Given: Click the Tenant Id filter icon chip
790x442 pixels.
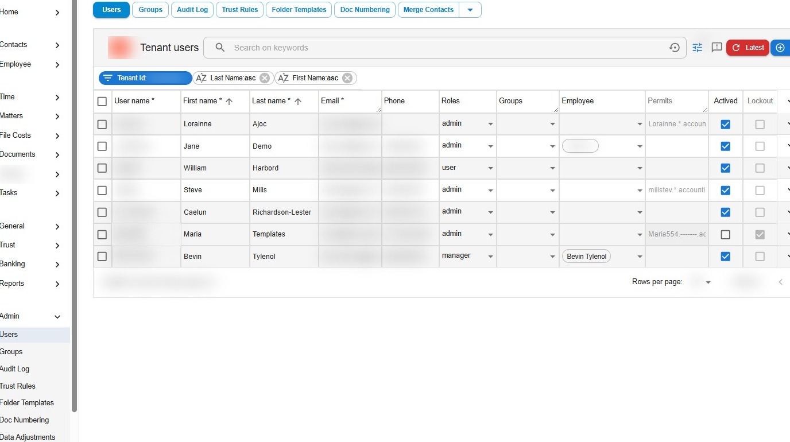Looking at the screenshot, I should [107, 78].
